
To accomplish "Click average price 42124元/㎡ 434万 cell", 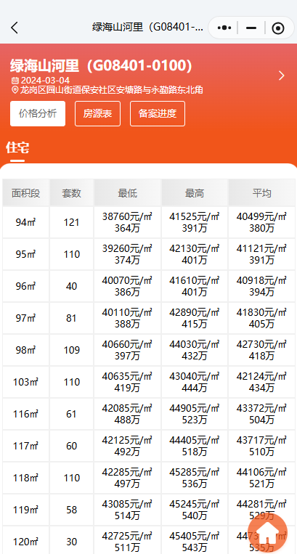I will click(x=261, y=382).
